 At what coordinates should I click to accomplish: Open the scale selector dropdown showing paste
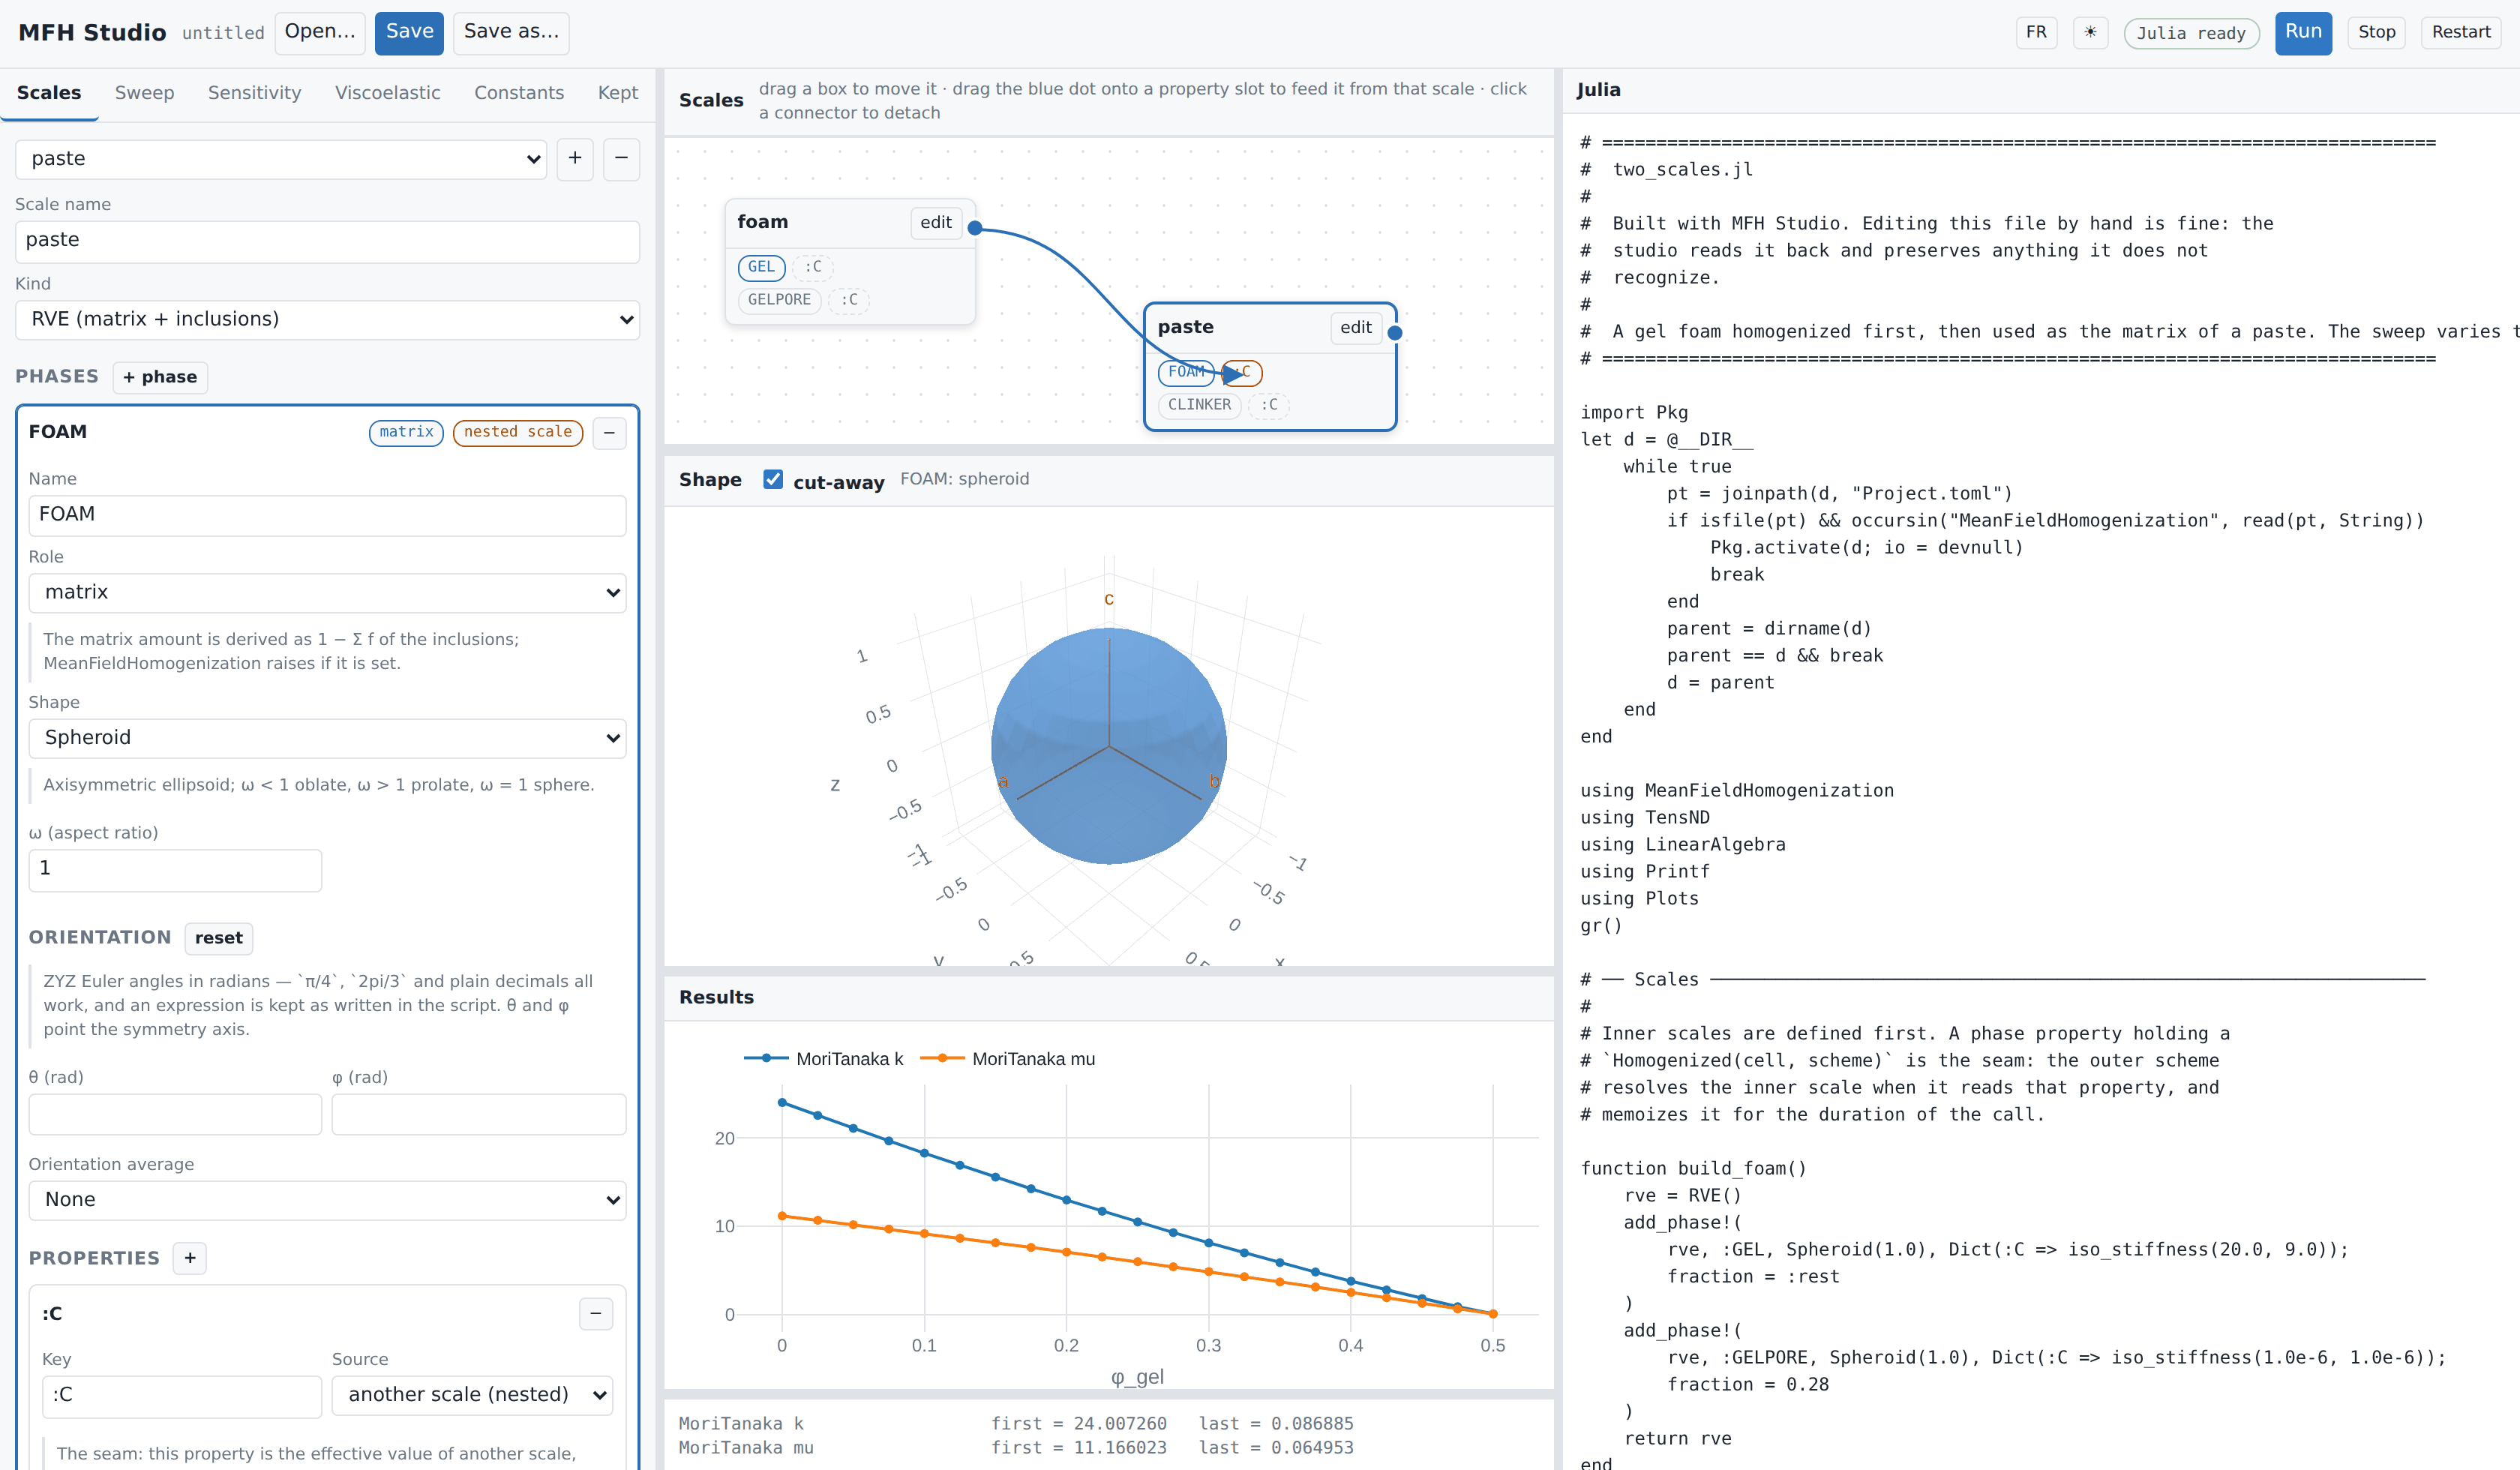tap(281, 159)
